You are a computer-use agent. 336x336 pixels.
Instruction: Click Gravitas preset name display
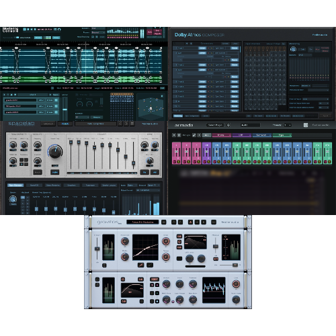click(x=142, y=222)
